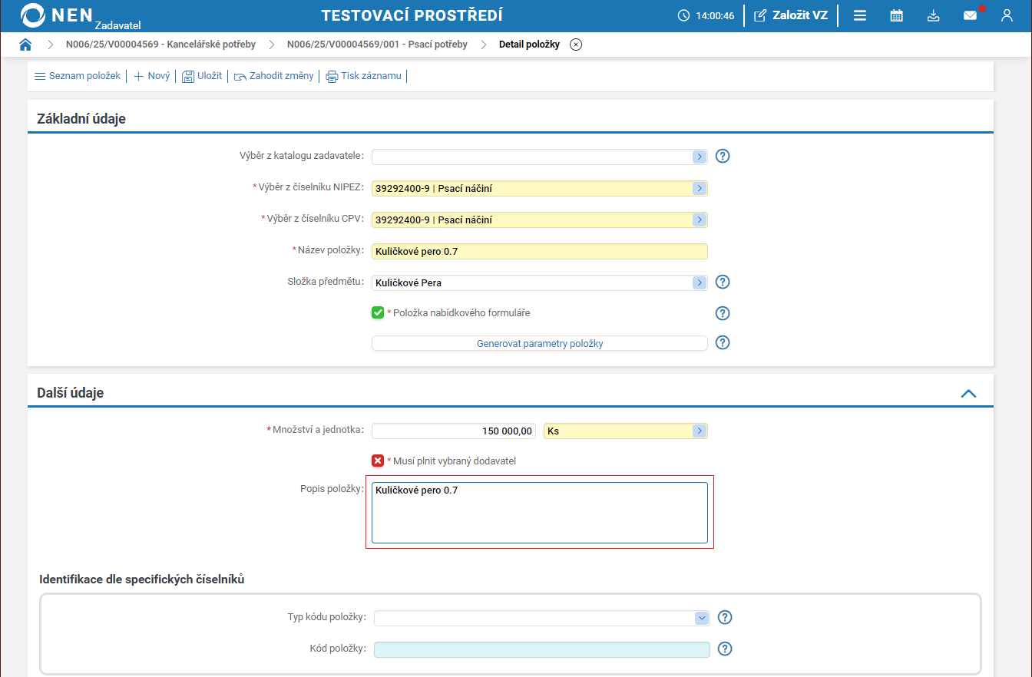The width and height of the screenshot is (1032, 677).
Task: Click Uložit to save the record
Action: click(202, 76)
